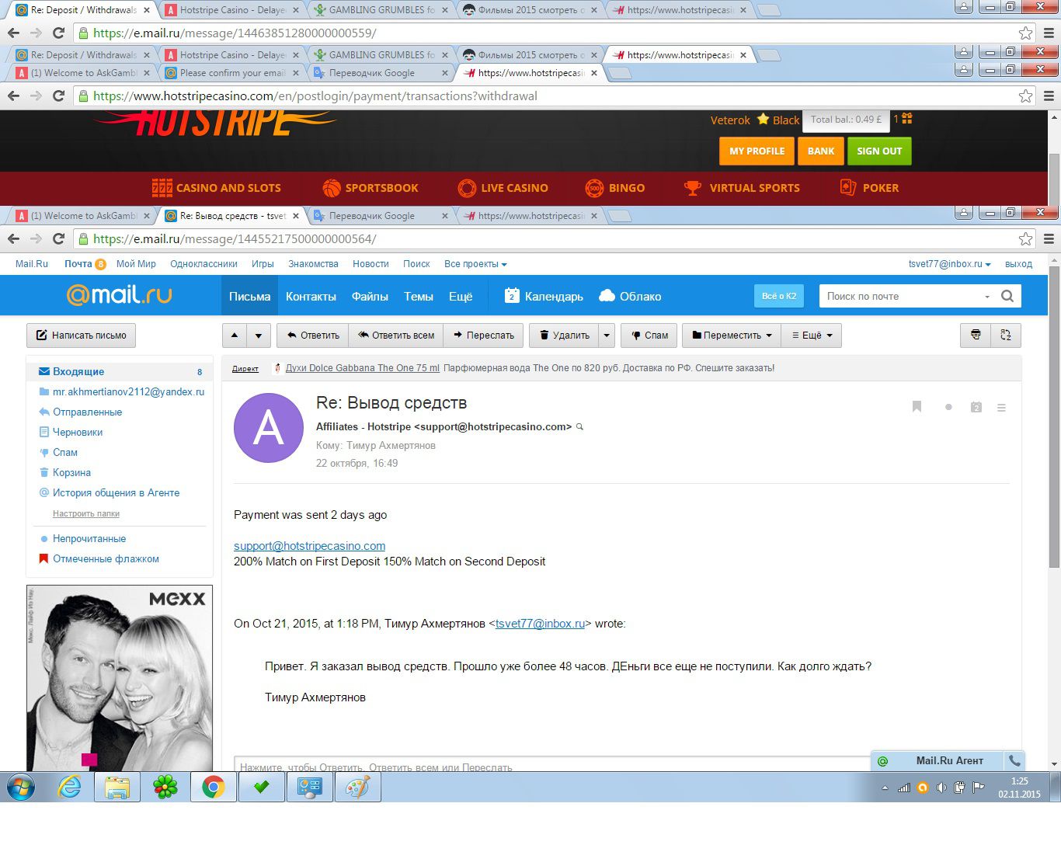The height and width of the screenshot is (845, 1061).
Task: Expand the dropdown arrow next to Удалить
Action: (607, 335)
